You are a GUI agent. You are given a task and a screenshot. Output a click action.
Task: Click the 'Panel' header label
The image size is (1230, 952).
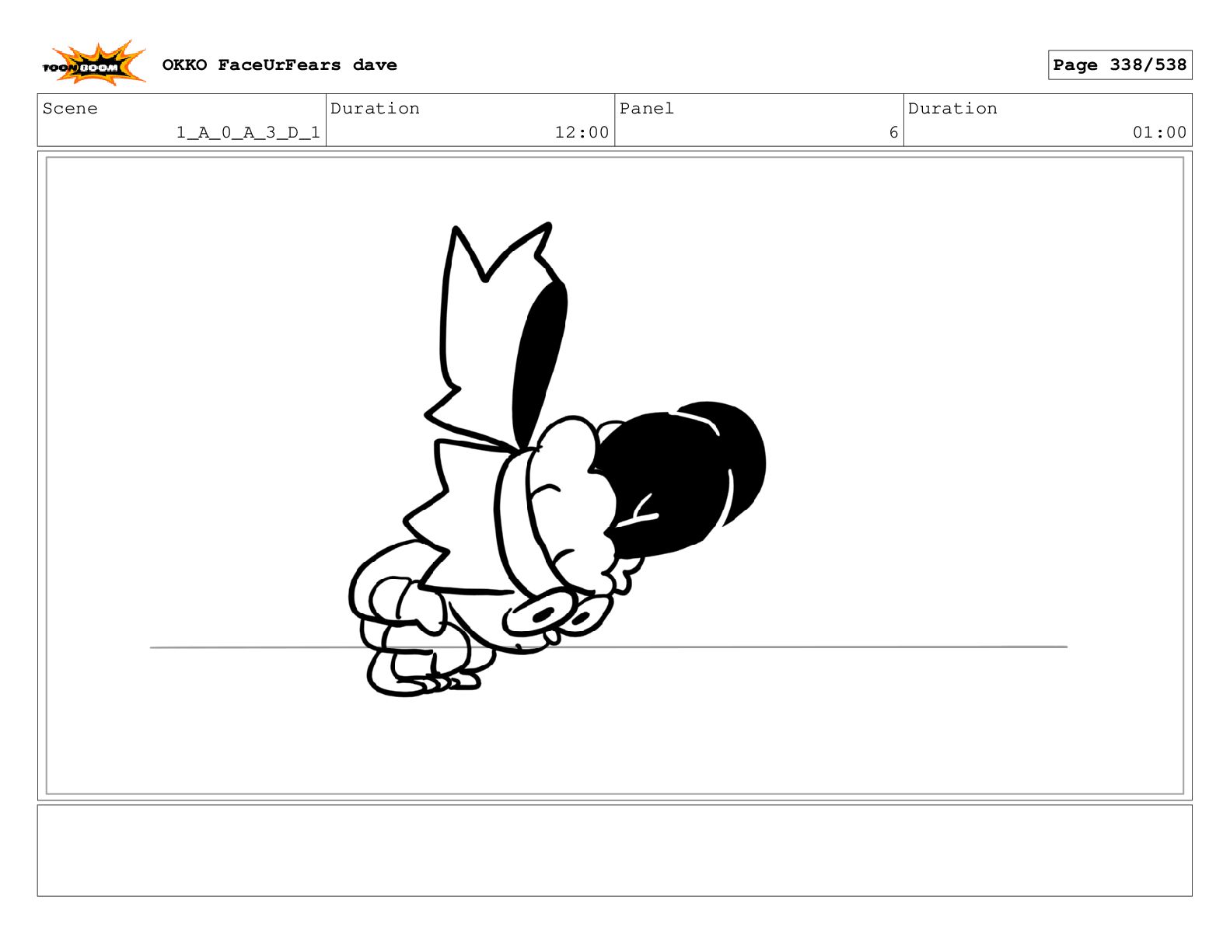click(x=646, y=108)
